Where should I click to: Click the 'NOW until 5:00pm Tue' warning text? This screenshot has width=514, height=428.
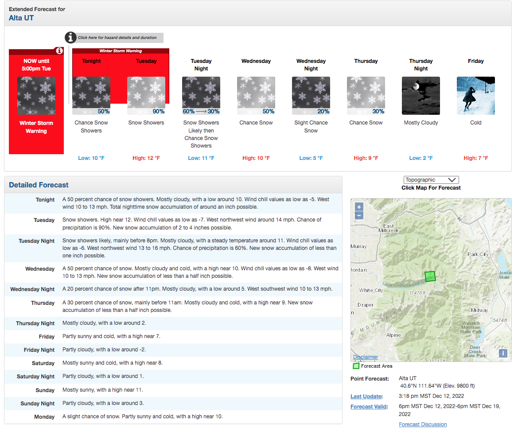pyautogui.click(x=36, y=65)
